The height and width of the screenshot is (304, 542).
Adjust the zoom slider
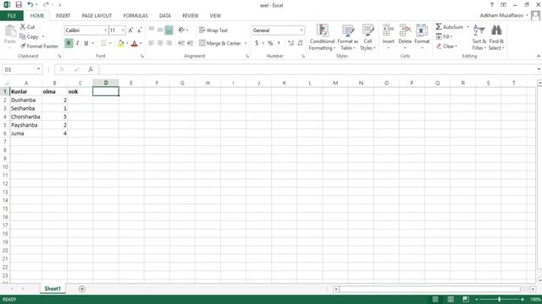pyautogui.click(x=499, y=299)
